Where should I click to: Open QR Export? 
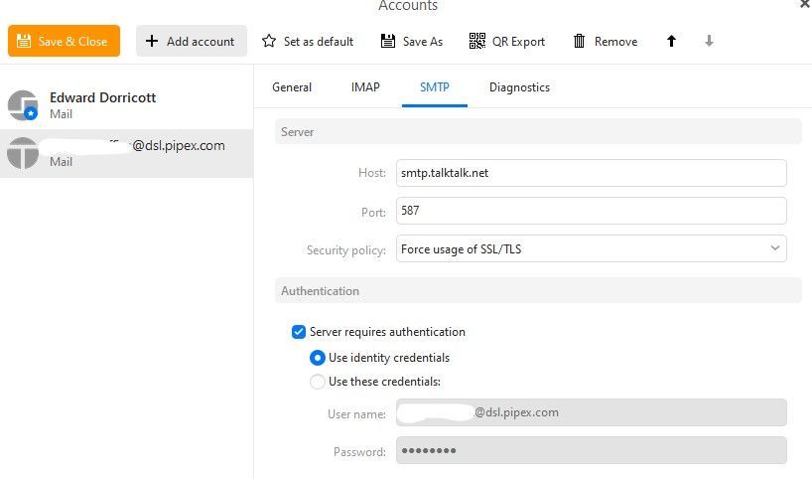pyautogui.click(x=507, y=42)
